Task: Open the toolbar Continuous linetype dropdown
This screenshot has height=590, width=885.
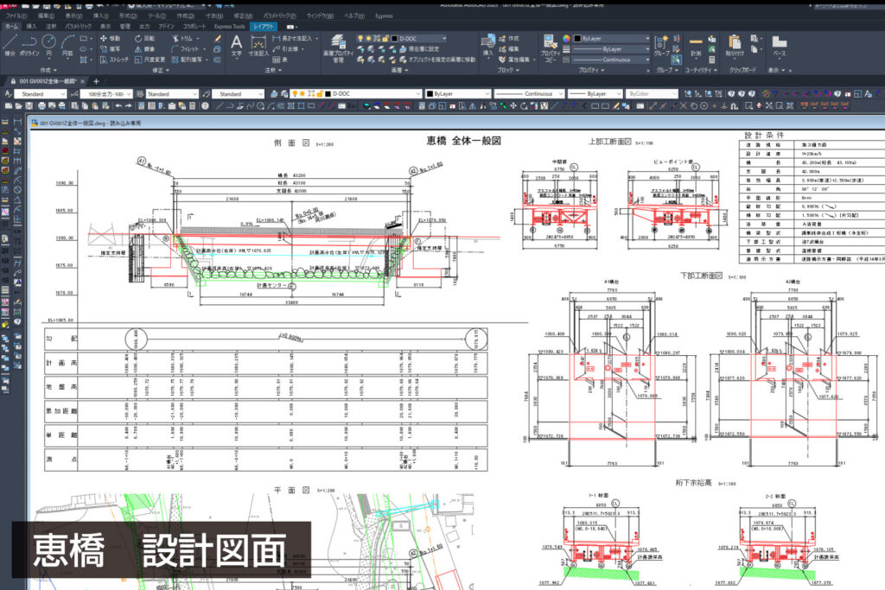Action: [529, 93]
